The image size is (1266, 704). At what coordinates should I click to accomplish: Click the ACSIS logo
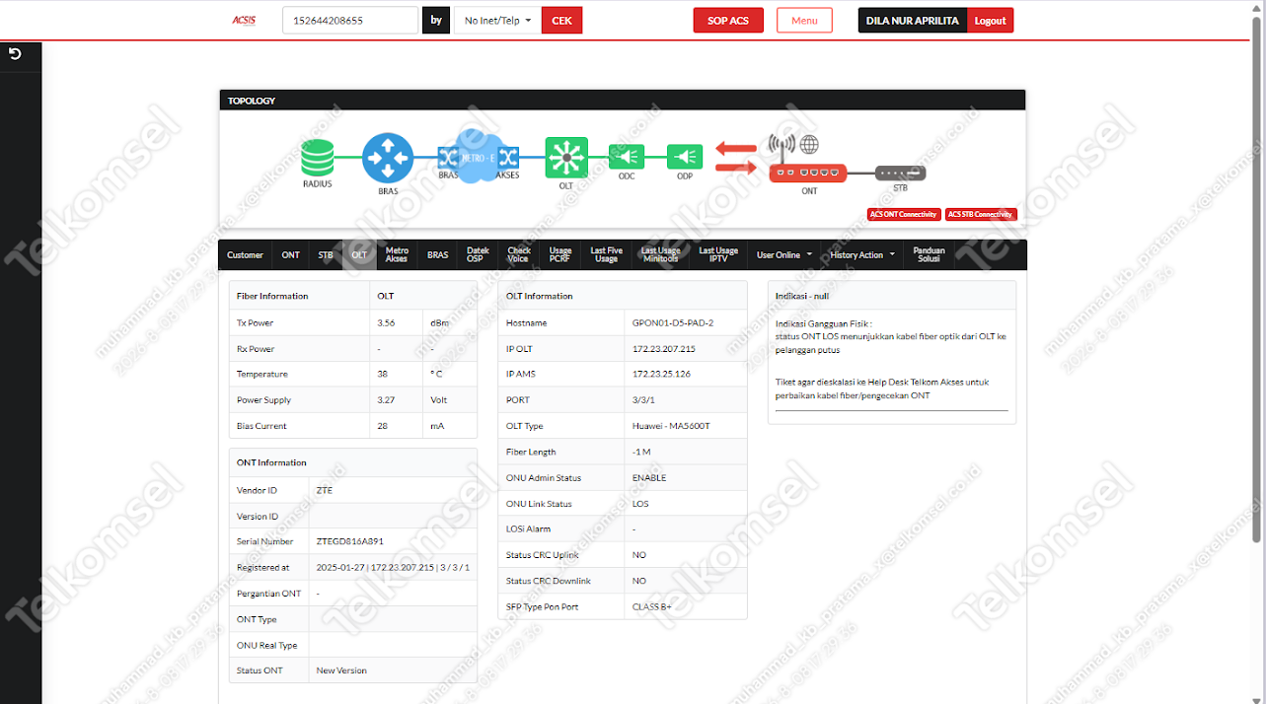(x=244, y=20)
